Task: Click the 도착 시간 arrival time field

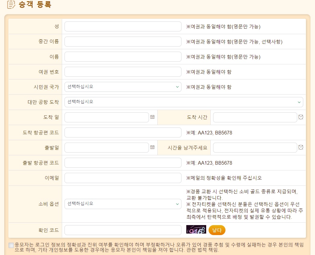Action: (x=255, y=117)
